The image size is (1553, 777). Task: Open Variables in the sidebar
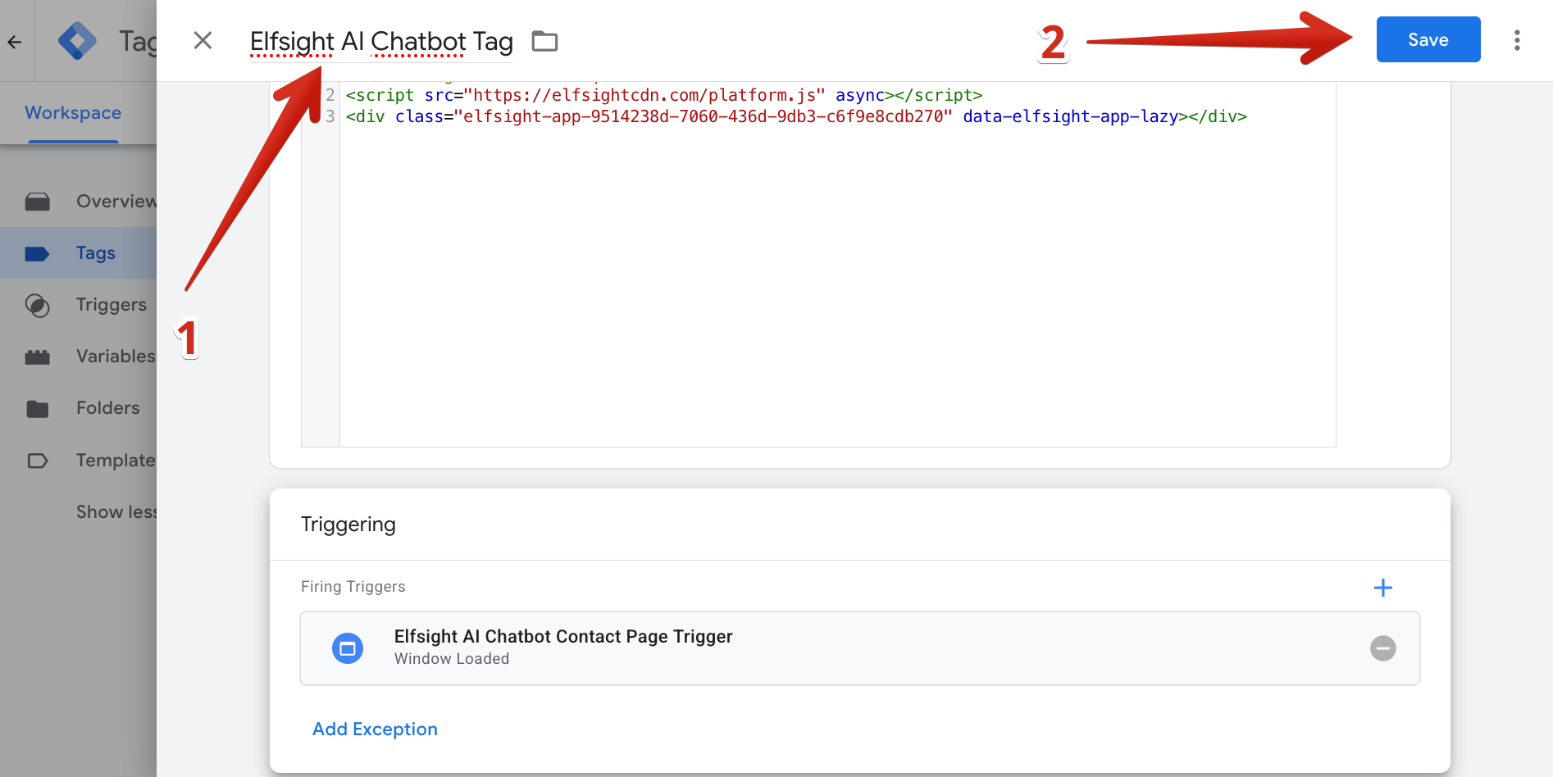pos(116,357)
